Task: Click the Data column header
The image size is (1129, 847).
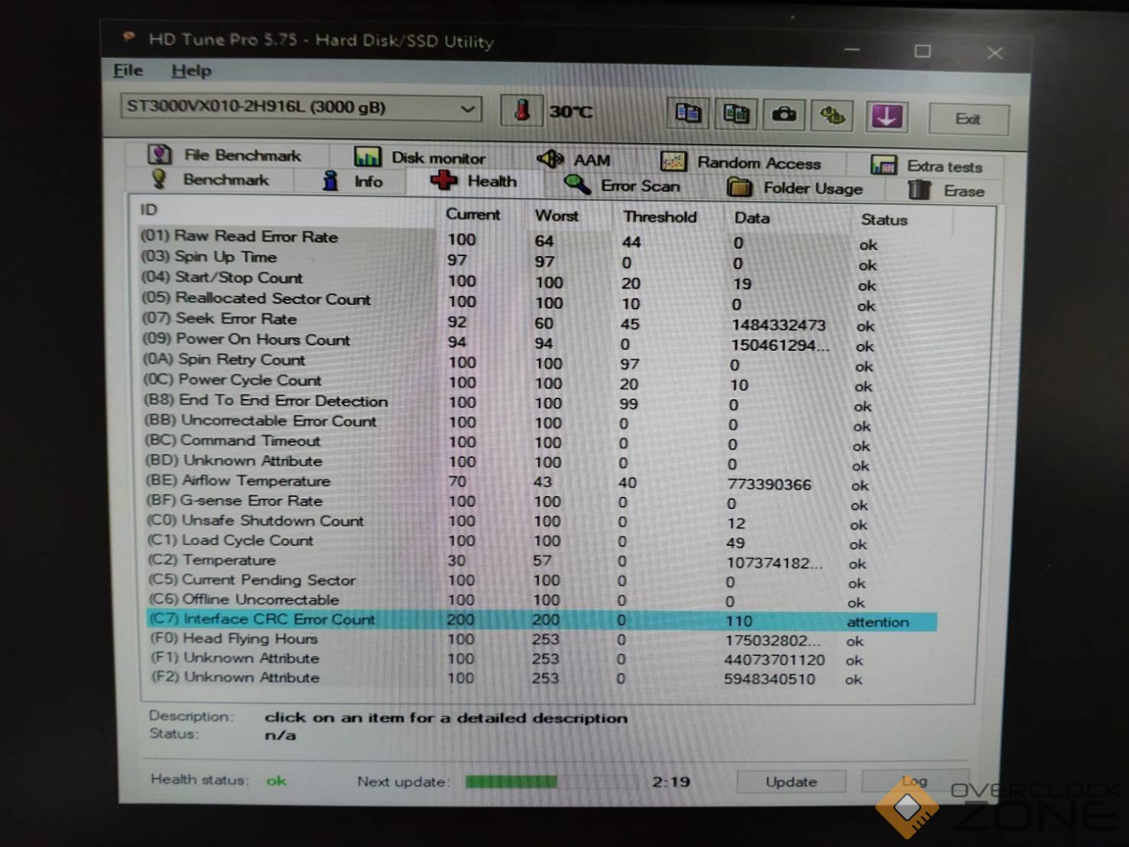Action: tap(751, 218)
